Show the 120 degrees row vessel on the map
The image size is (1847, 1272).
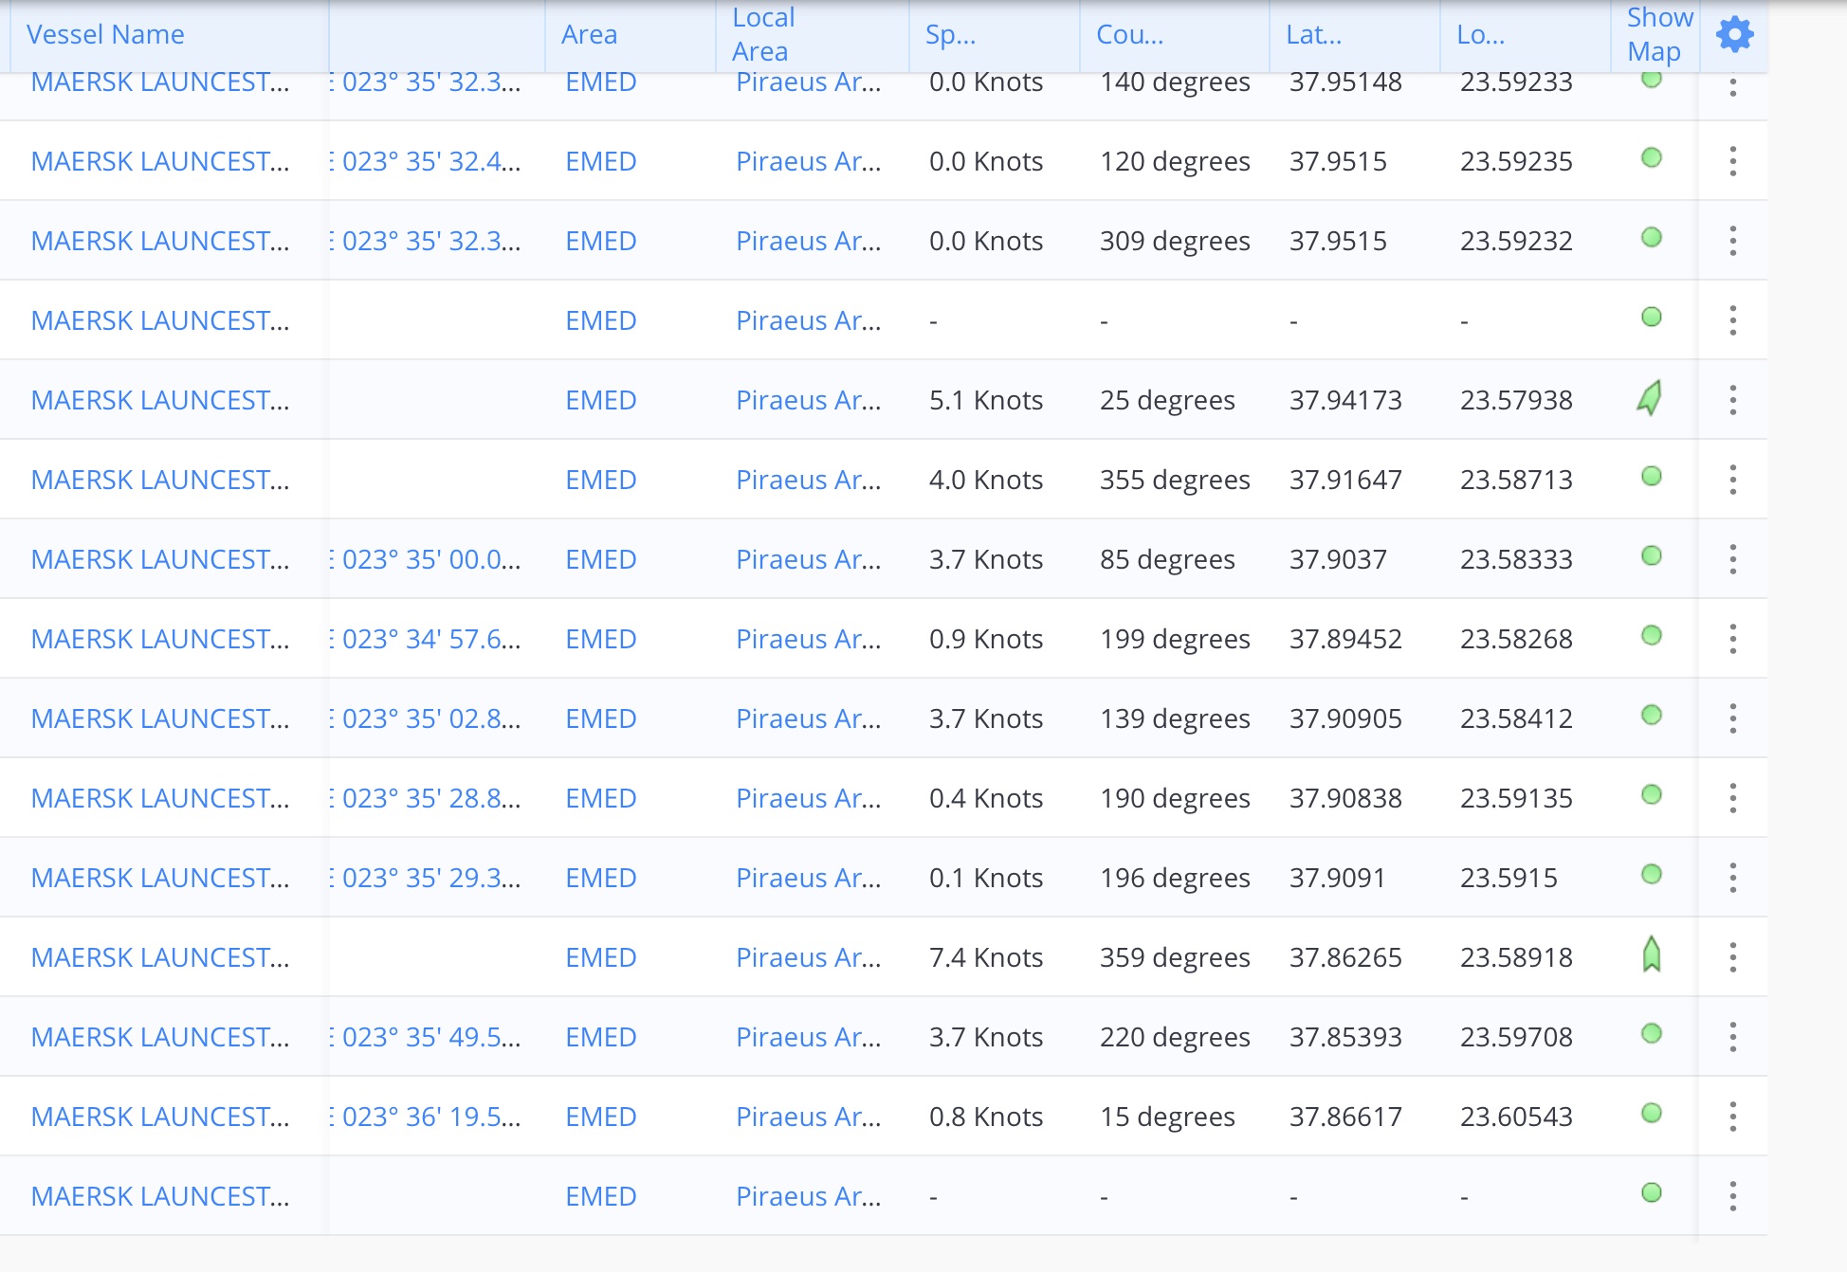coord(1652,157)
